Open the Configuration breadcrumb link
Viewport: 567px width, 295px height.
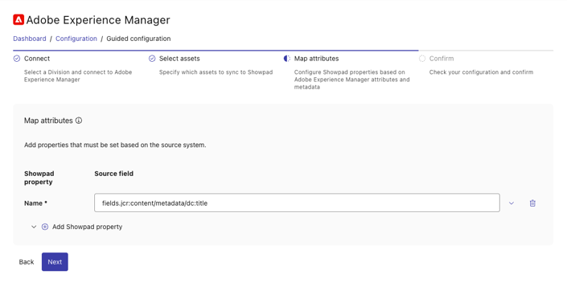coord(76,39)
